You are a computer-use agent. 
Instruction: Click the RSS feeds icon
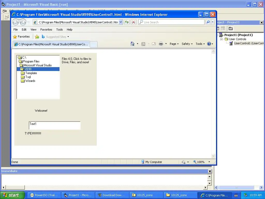(143, 44)
